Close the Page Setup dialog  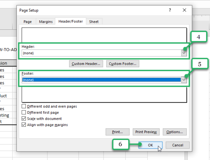coord(184,10)
